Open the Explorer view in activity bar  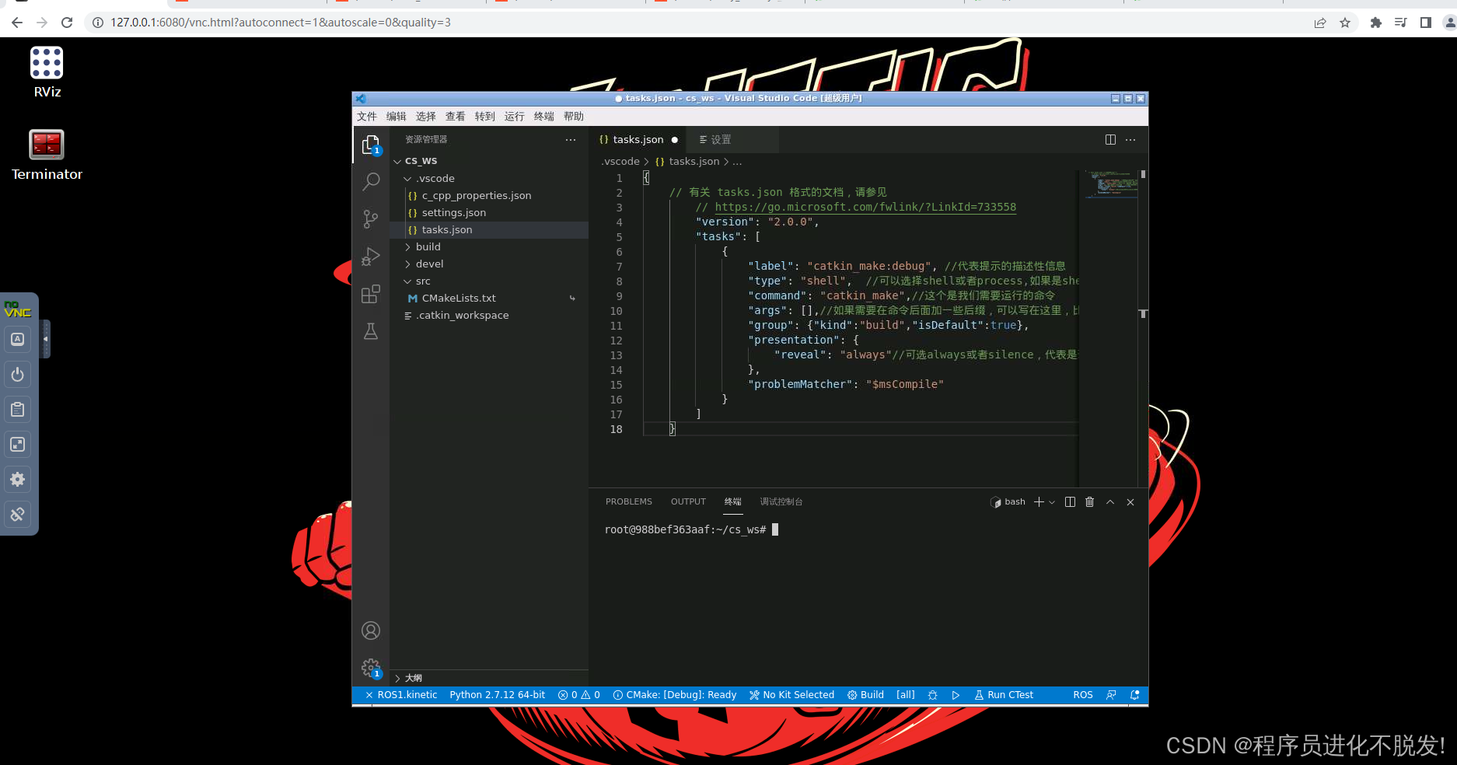point(371,145)
